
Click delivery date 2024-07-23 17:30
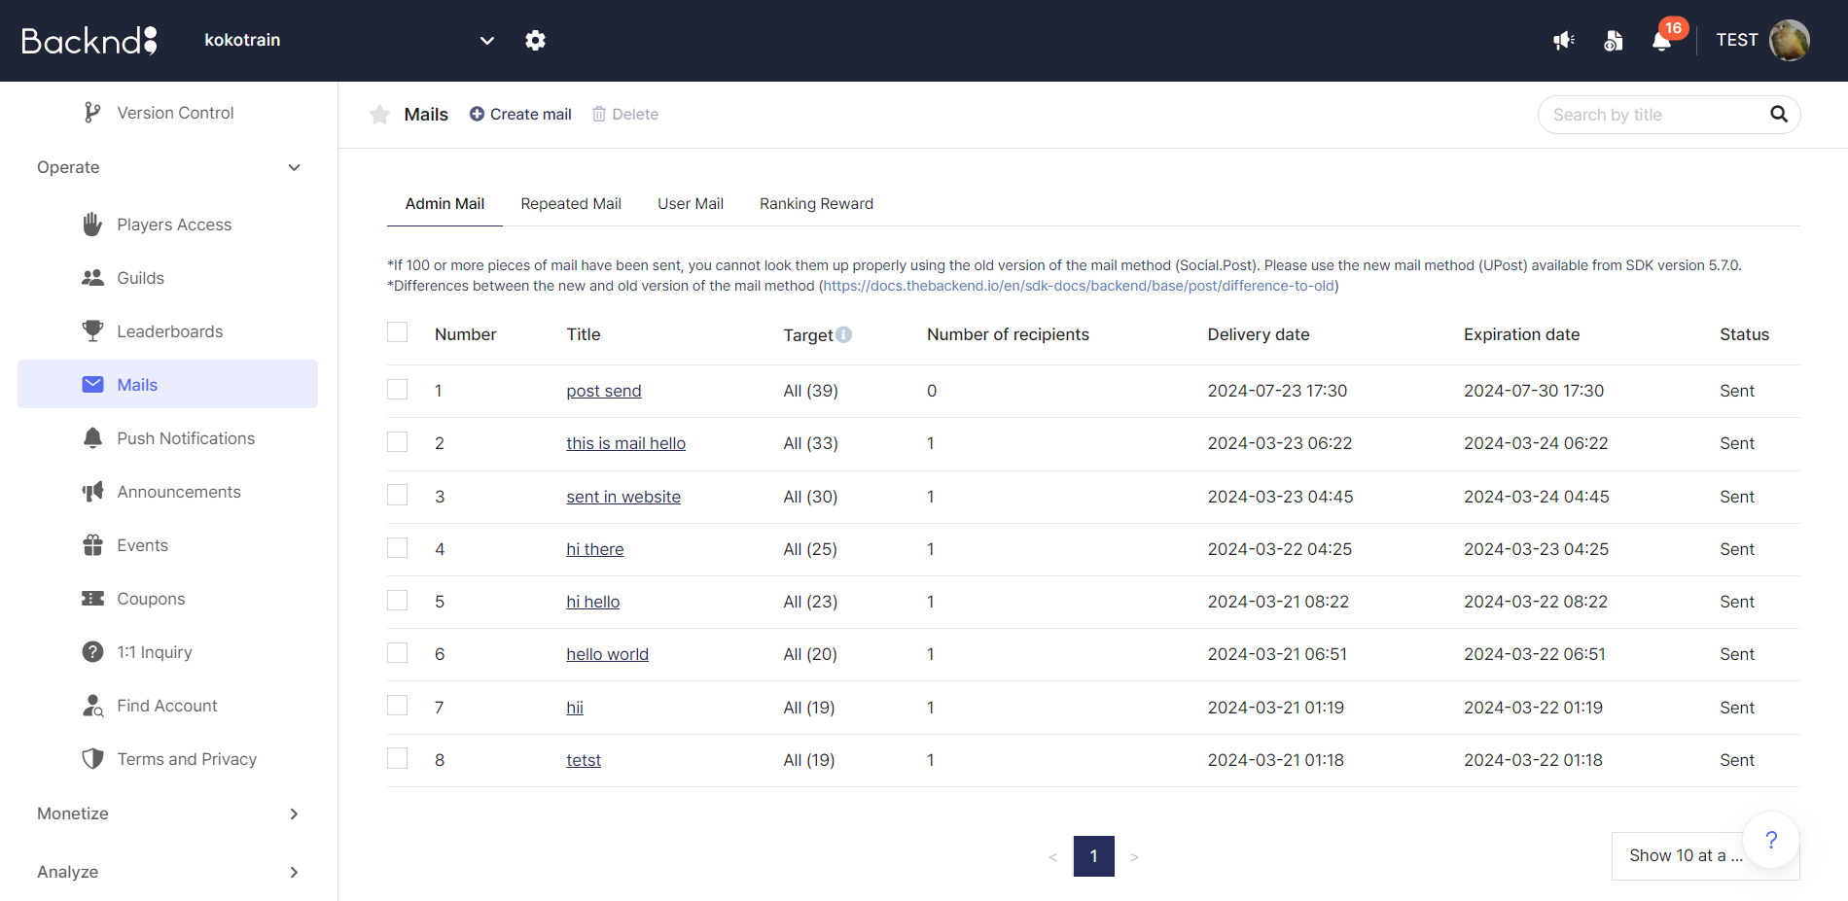click(x=1277, y=391)
